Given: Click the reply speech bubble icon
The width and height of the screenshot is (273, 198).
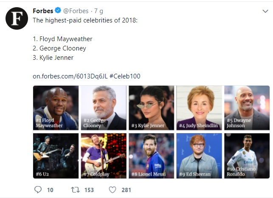Looking at the screenshot, I should click(38, 190).
